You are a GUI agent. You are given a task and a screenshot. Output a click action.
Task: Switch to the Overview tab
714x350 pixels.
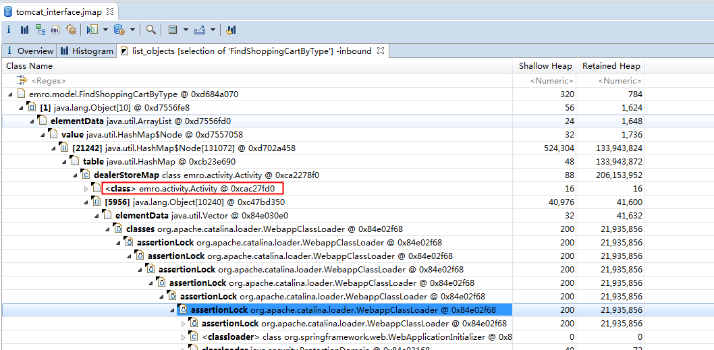point(30,51)
